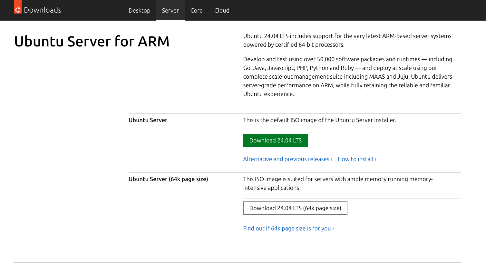
Task: Click the default ISO image description text
Action: pos(319,120)
